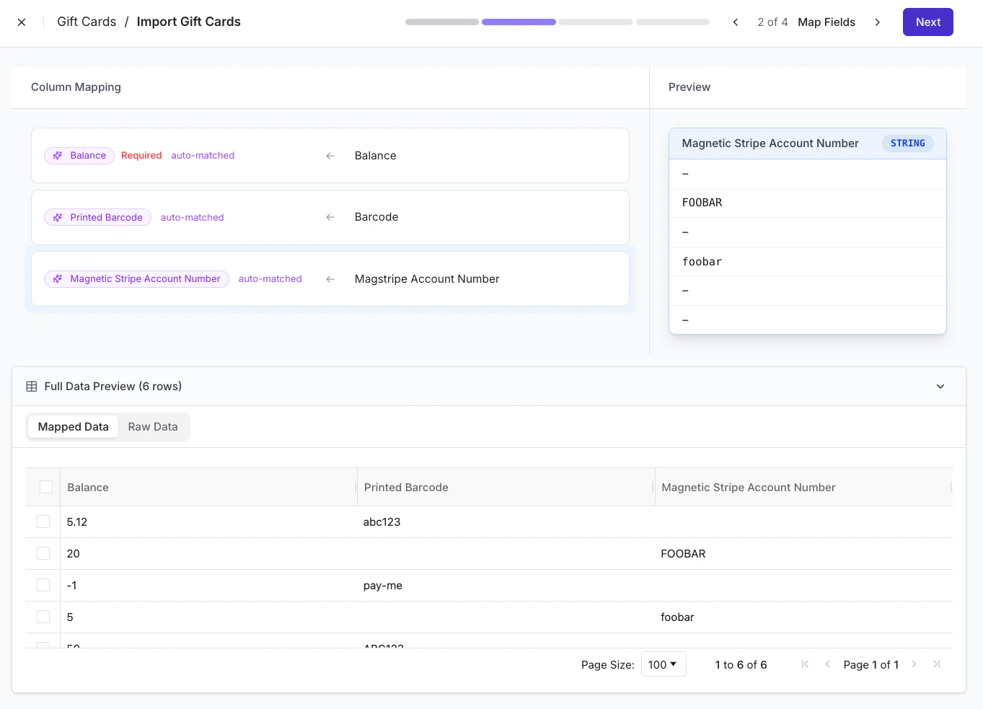This screenshot has height=709, width=983.
Task: Click the sparkle icon on Balance tag
Action: [x=58, y=156]
